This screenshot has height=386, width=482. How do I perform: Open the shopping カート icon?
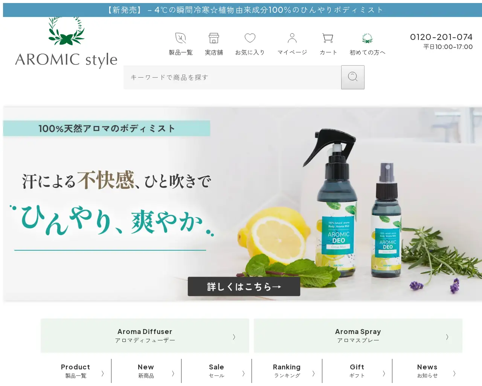(327, 38)
